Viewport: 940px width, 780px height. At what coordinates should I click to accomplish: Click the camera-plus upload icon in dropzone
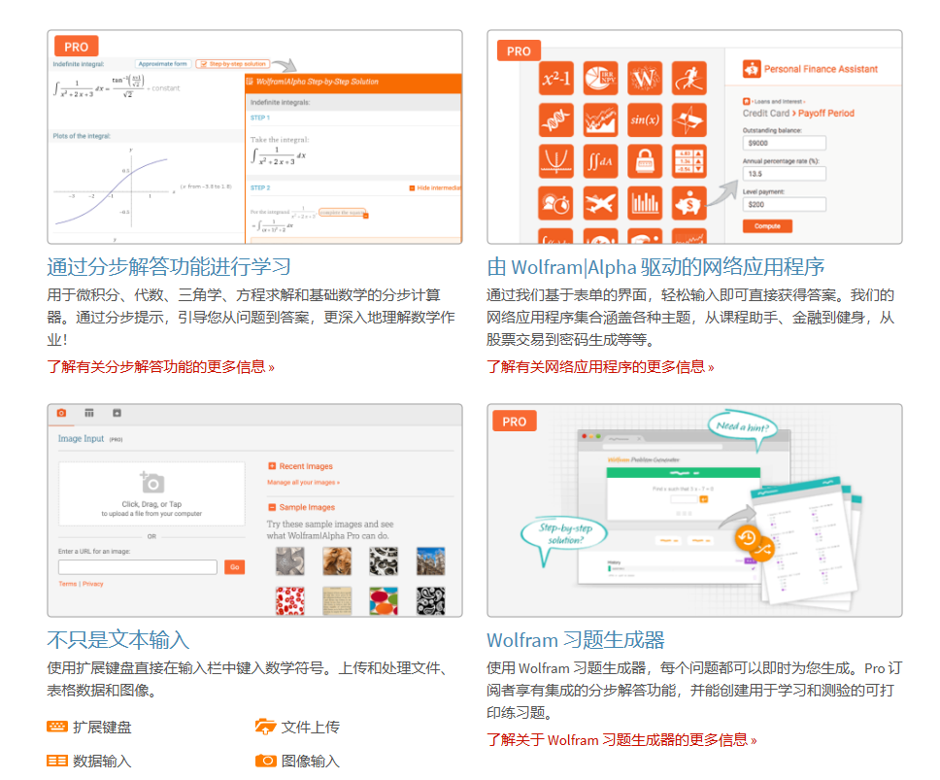(x=151, y=482)
